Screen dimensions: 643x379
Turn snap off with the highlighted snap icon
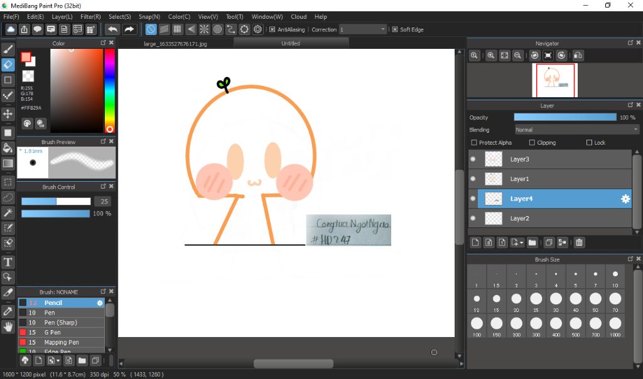151,29
